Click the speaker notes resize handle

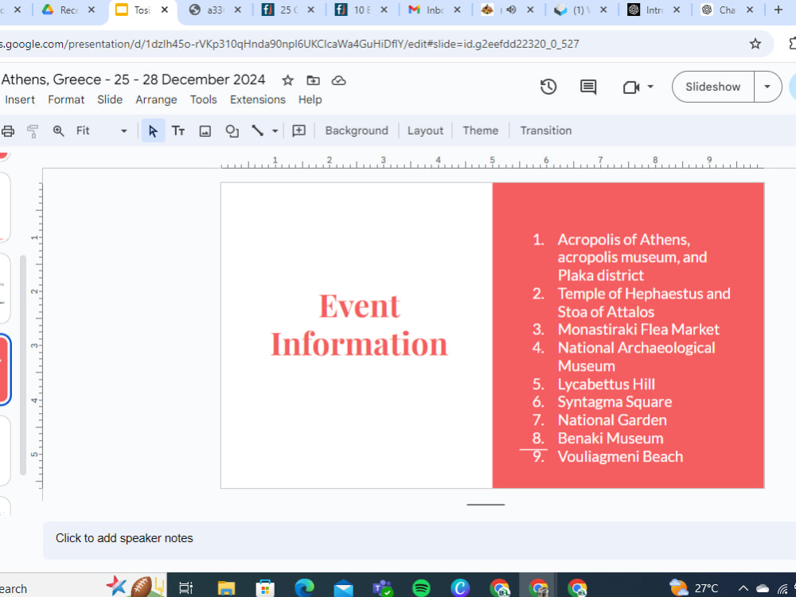pyautogui.click(x=486, y=505)
